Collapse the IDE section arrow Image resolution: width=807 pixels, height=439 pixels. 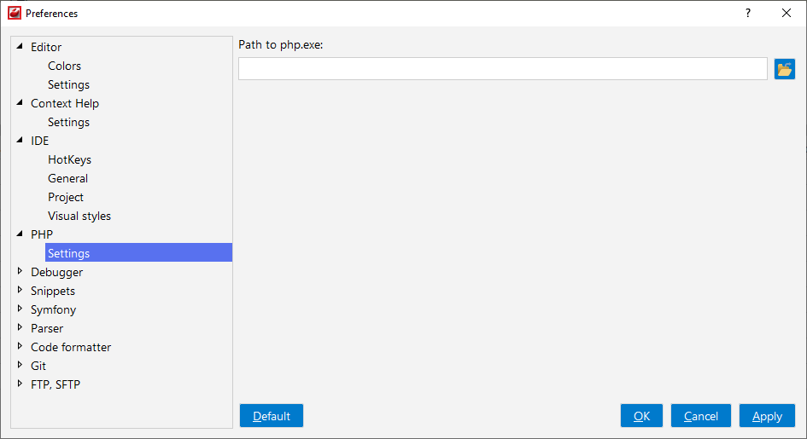(x=20, y=140)
